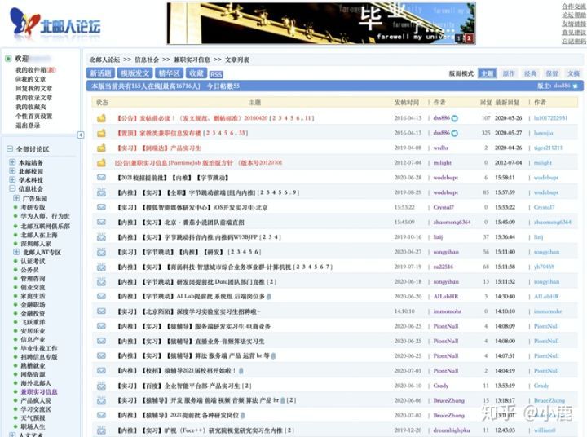Open the 兼职实习信息 board in sidebar
The width and height of the screenshot is (587, 437).
pos(39,391)
